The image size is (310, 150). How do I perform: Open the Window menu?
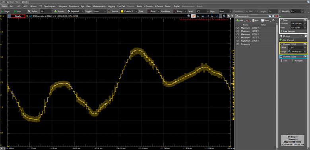(25, 2)
